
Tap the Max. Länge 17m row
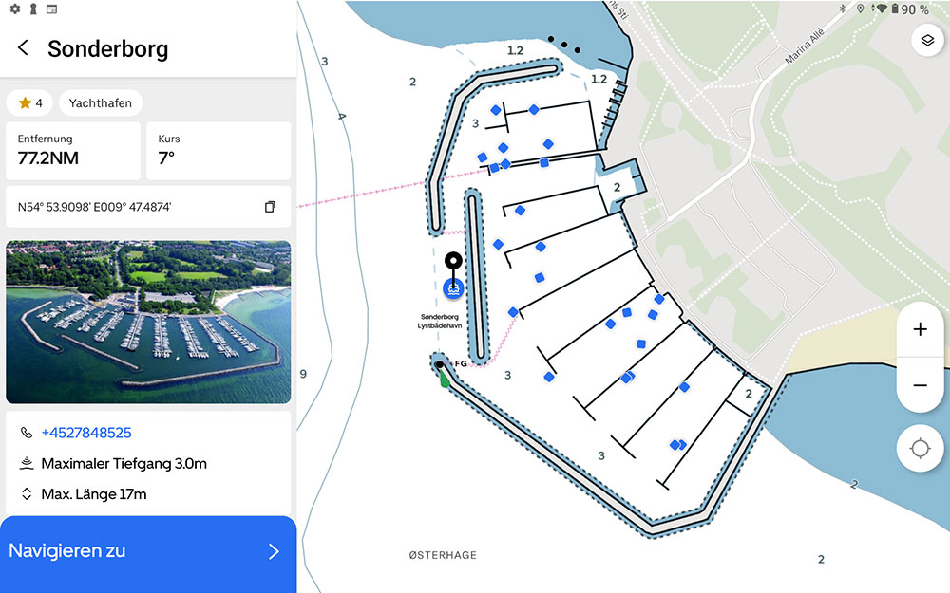(94, 494)
